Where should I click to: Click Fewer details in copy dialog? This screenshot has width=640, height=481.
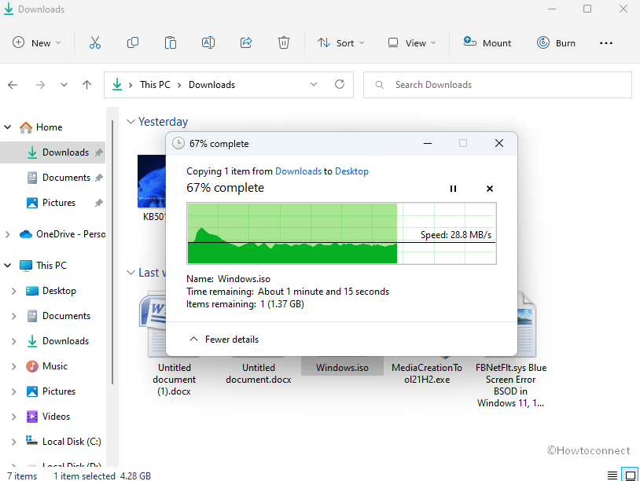pyautogui.click(x=223, y=340)
